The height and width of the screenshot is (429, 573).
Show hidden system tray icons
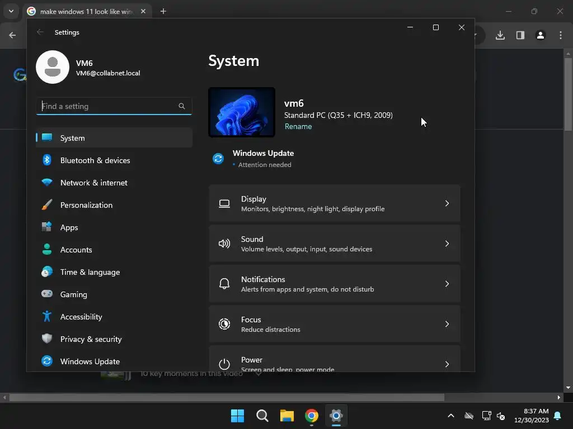point(451,416)
